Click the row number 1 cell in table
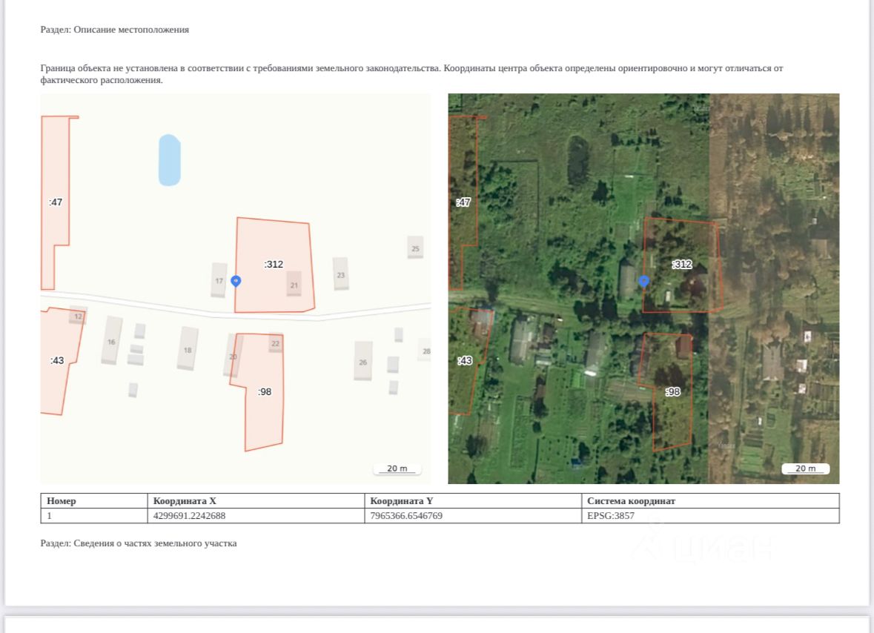The width and height of the screenshot is (874, 633). (94, 516)
